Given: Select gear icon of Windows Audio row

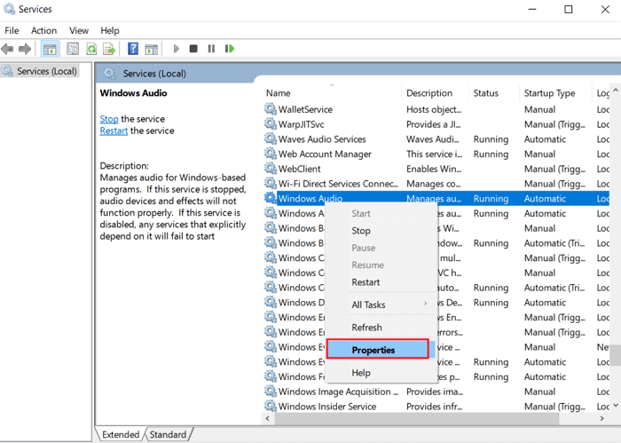Looking at the screenshot, I should 271,198.
